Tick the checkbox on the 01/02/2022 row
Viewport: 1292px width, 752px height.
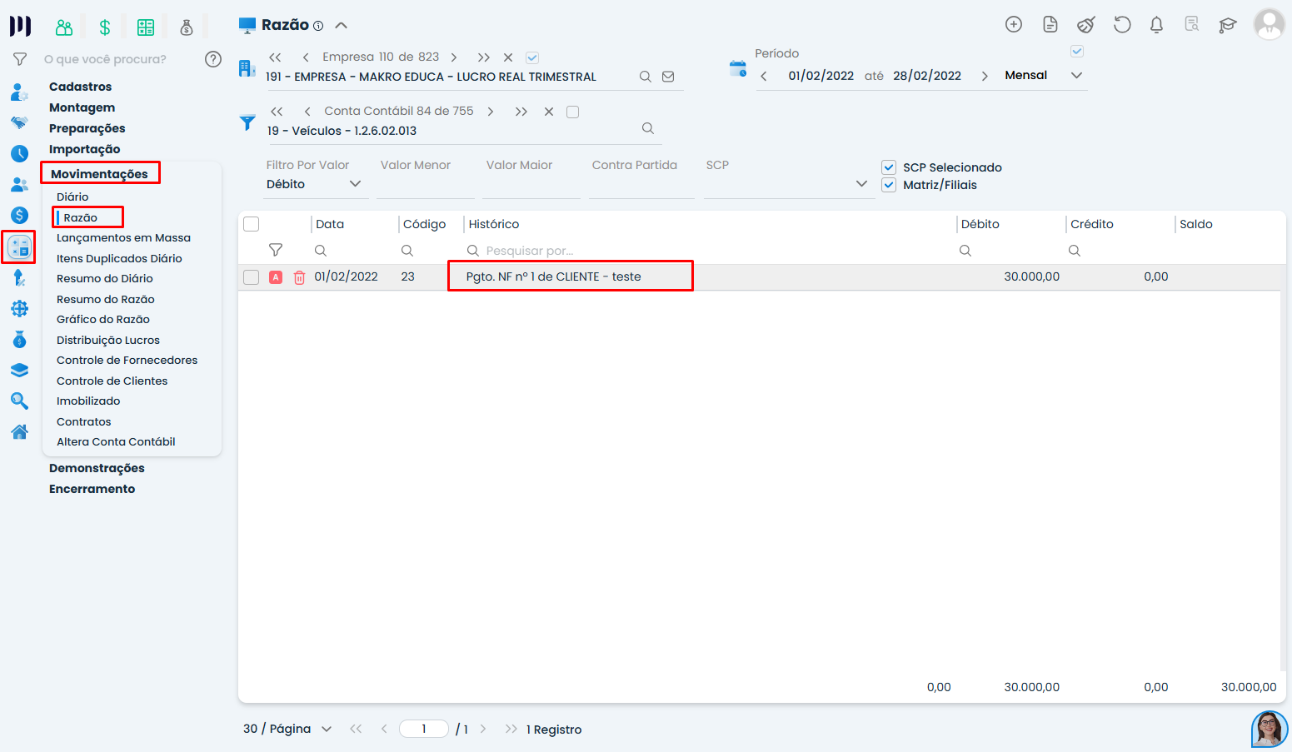pos(251,277)
